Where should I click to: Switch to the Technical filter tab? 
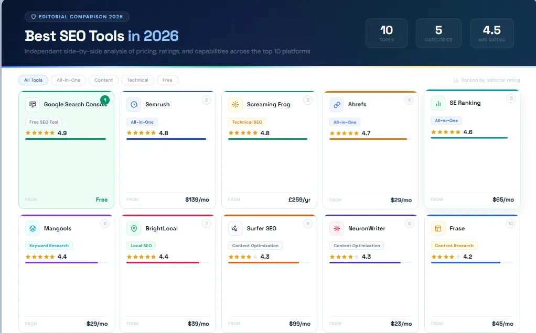138,80
